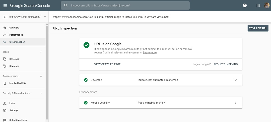The height and width of the screenshot is (122, 271).
Task: Click green checkmark in Mobile Usability row
Action: [x=86, y=103]
